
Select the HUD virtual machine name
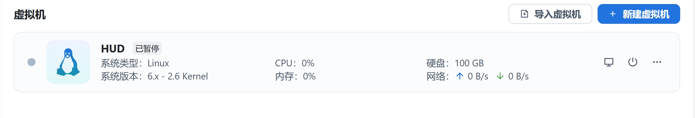[113, 48]
